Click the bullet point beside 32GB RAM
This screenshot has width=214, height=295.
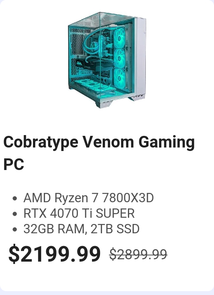(x=15, y=229)
